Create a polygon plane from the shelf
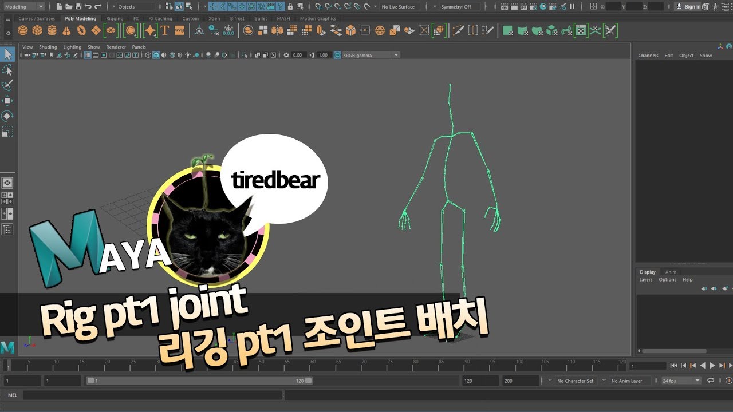 [x=96, y=30]
